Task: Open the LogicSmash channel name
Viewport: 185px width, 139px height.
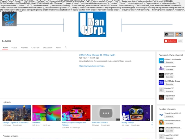Action: click(x=170, y=96)
